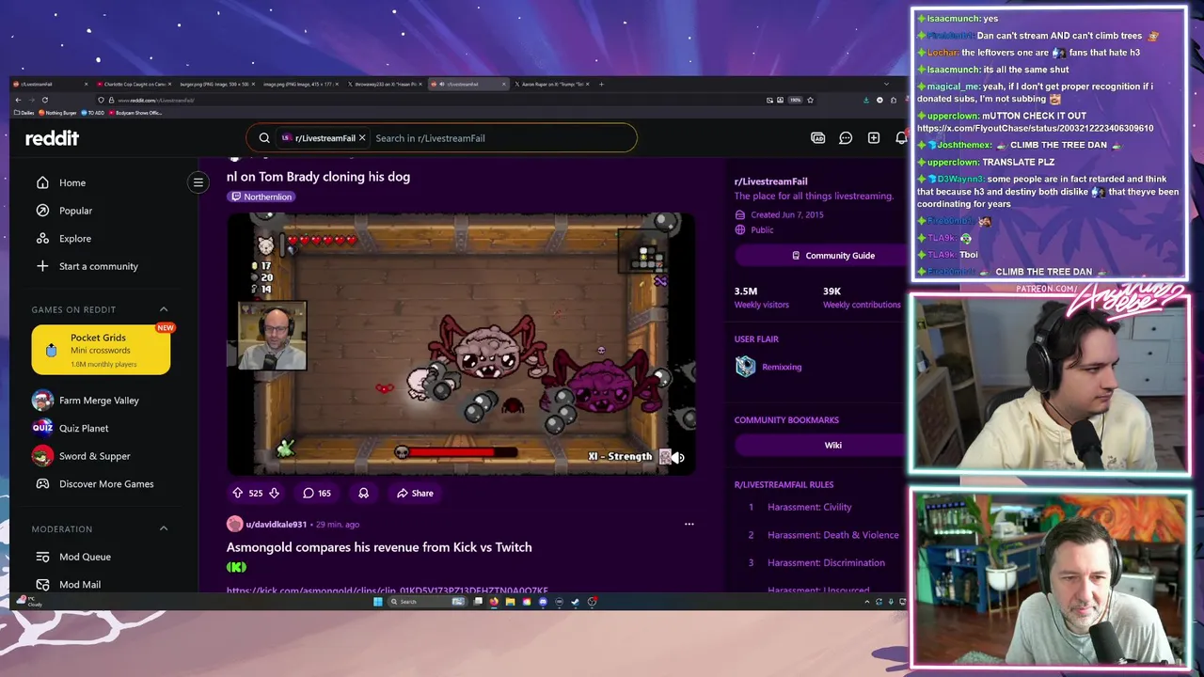Unmute the video volume icon
The width and height of the screenshot is (1204, 677).
676,458
